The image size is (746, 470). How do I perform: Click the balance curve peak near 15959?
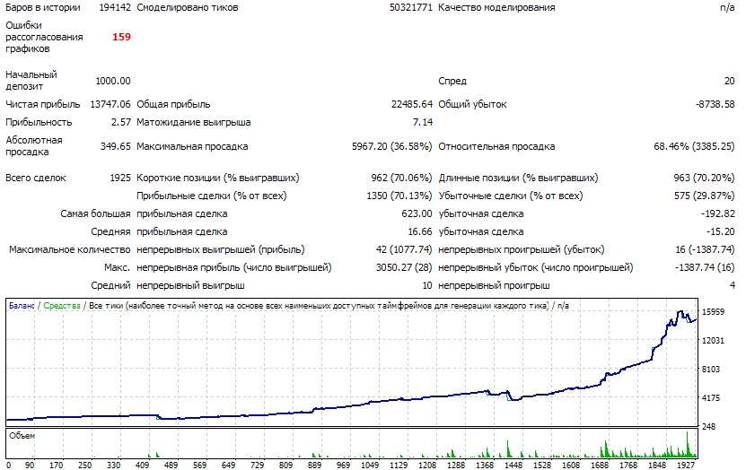pyautogui.click(x=680, y=312)
